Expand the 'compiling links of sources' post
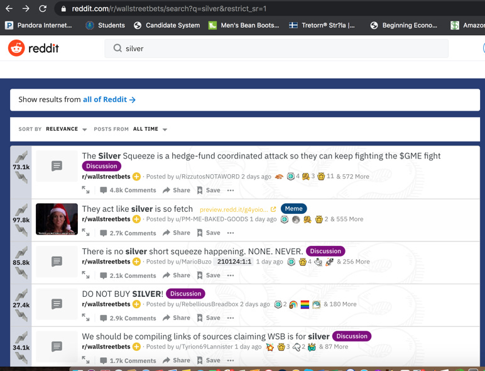Image resolution: width=485 pixels, height=371 pixels. [85, 360]
